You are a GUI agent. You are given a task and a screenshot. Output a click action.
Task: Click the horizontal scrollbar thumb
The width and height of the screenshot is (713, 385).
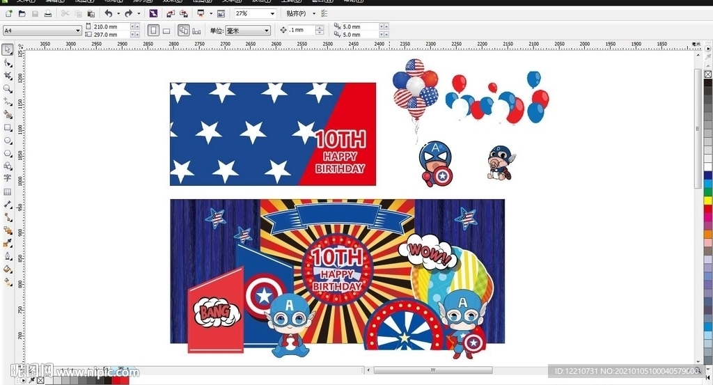pos(433,370)
